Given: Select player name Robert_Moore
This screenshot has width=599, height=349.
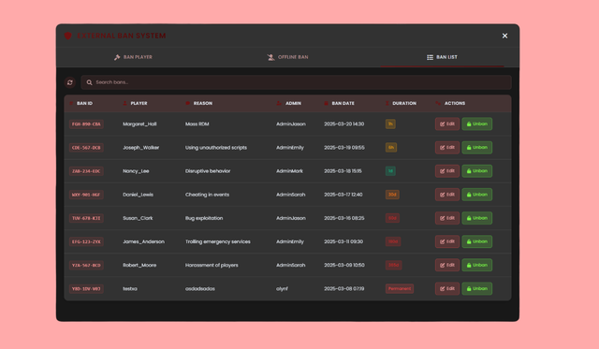Looking at the screenshot, I should [x=139, y=266].
